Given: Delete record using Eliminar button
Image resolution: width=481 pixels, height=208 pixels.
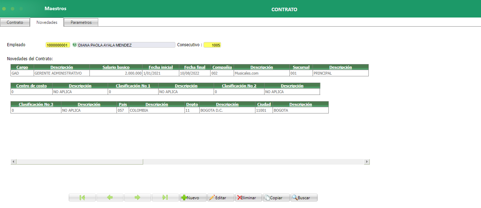Looking at the screenshot, I should 248,197.
